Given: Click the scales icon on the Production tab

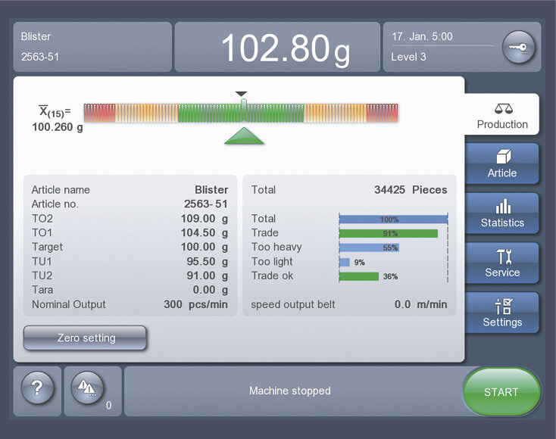Looking at the screenshot, I should 504,108.
